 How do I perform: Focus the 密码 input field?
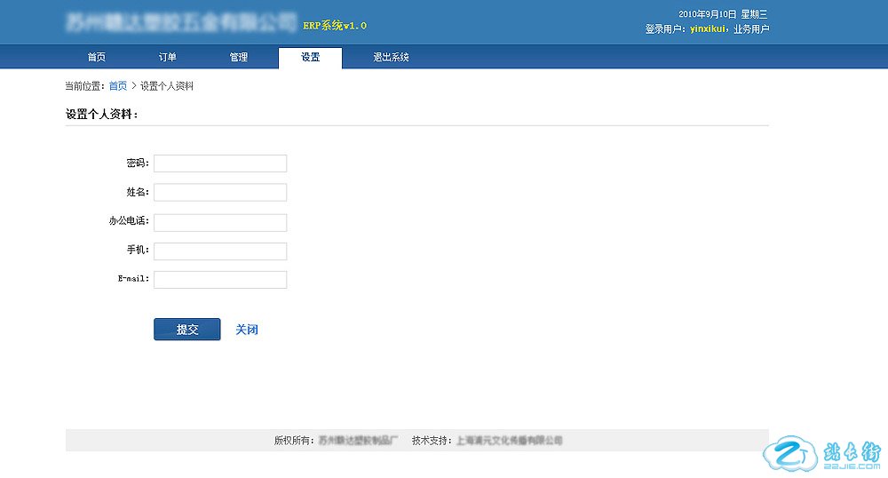pos(220,163)
